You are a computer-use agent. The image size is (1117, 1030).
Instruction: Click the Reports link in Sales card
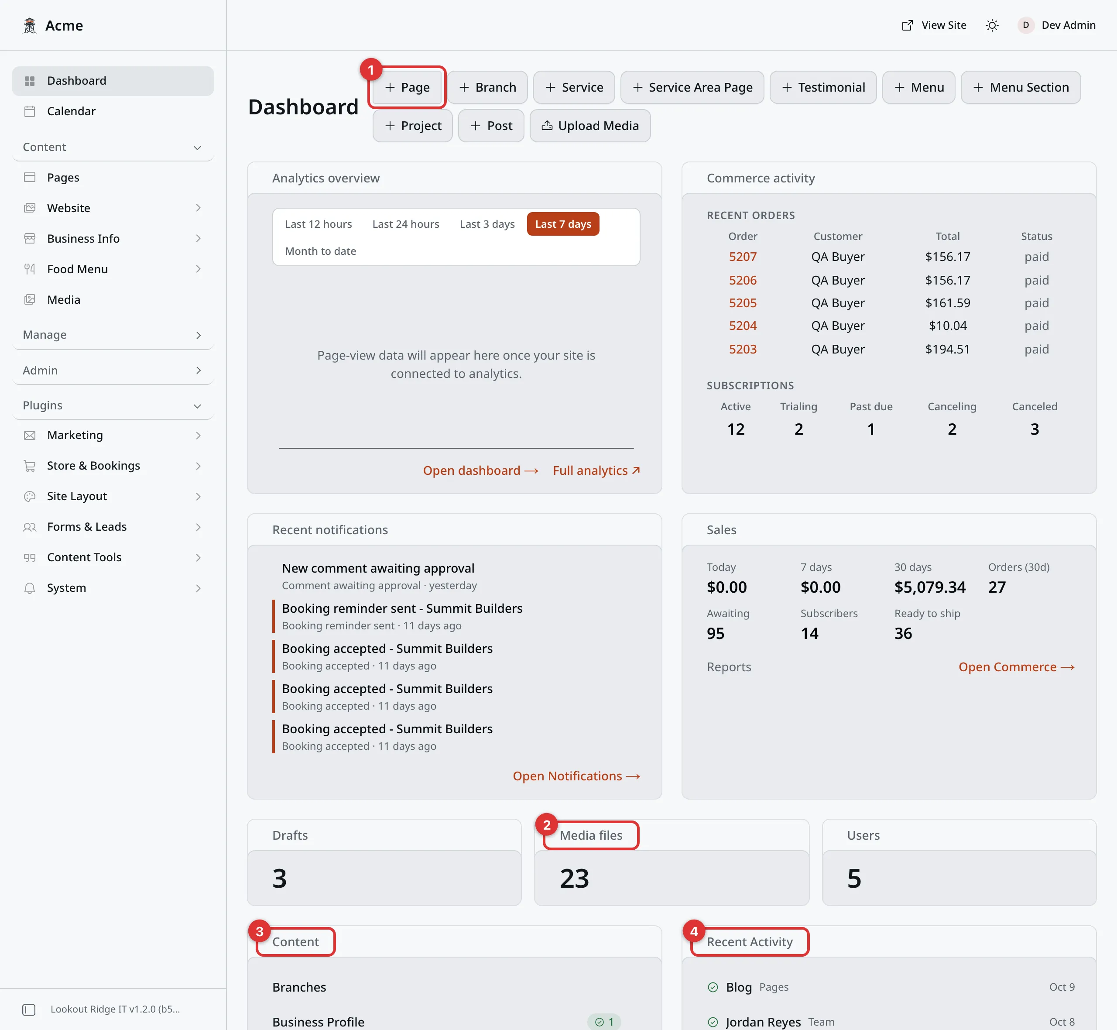coord(729,667)
